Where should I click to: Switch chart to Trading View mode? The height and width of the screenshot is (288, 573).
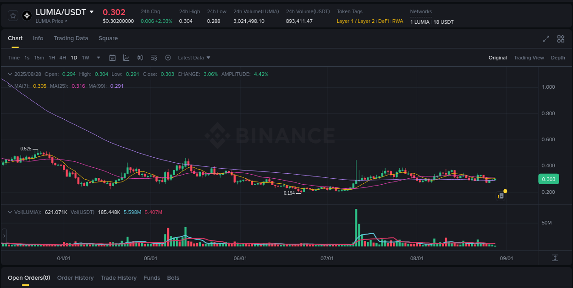click(529, 58)
